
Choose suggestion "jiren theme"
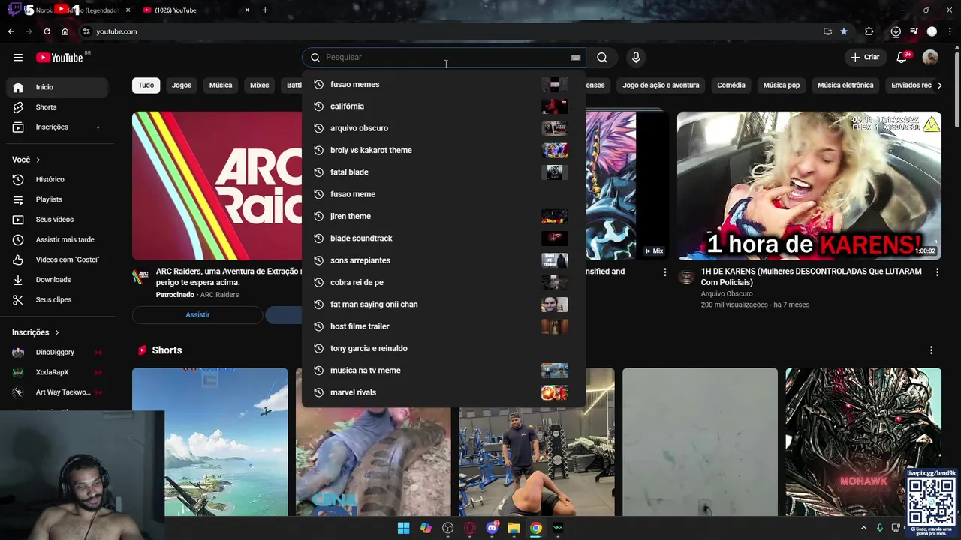pos(444,216)
